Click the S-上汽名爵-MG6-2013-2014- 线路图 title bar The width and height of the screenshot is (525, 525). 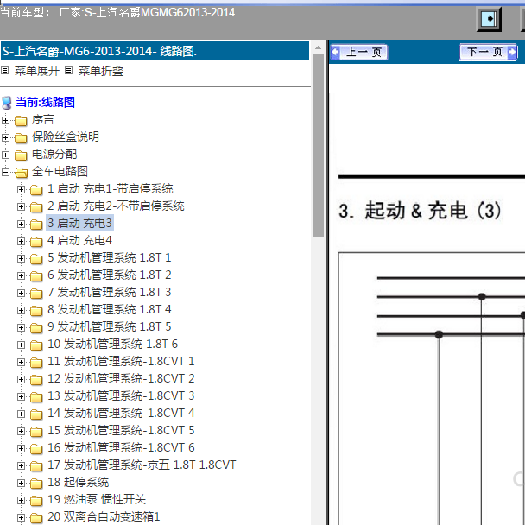(155, 51)
